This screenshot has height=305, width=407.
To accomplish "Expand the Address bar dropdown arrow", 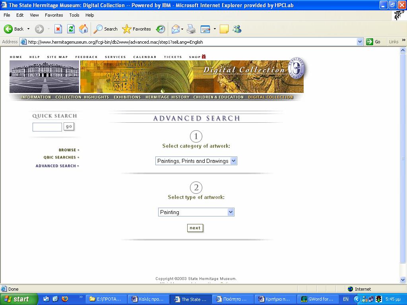I will point(360,42).
